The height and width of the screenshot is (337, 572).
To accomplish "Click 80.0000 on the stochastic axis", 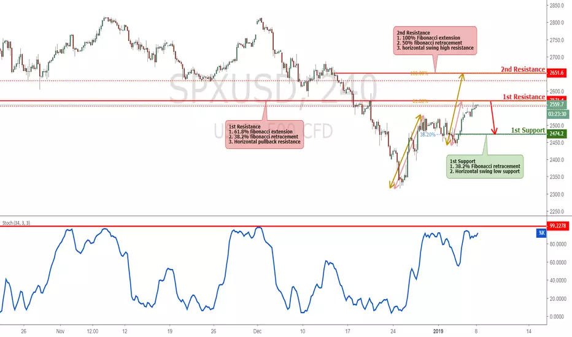I will (558, 244).
